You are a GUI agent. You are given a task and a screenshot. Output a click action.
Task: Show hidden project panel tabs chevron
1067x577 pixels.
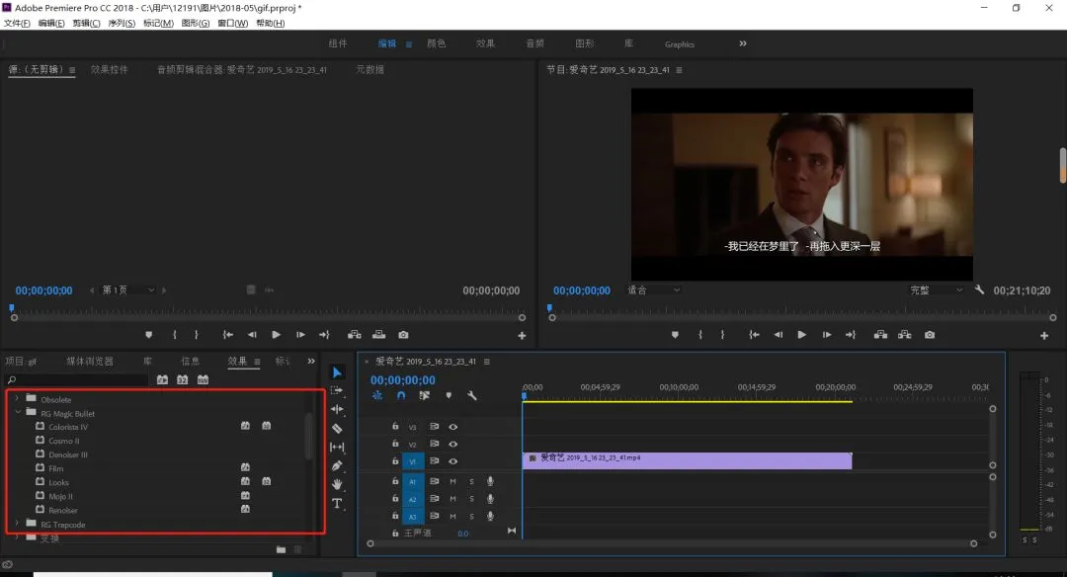click(311, 362)
